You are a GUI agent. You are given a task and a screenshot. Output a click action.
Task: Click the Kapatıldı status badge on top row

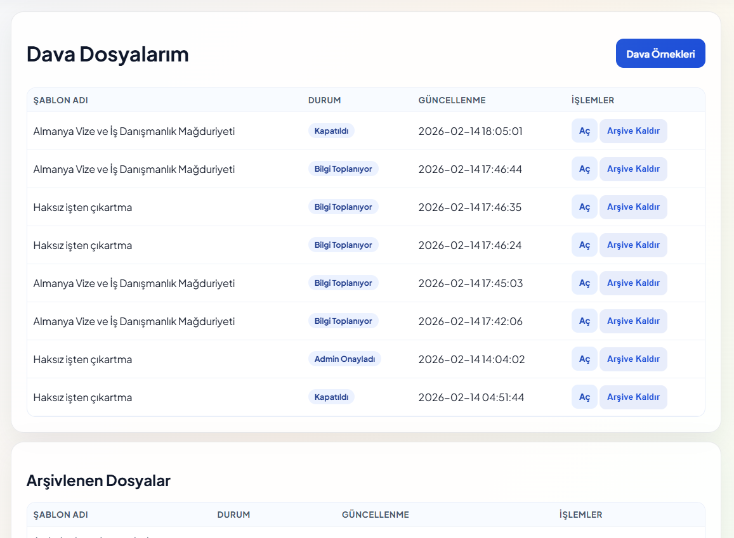point(331,131)
